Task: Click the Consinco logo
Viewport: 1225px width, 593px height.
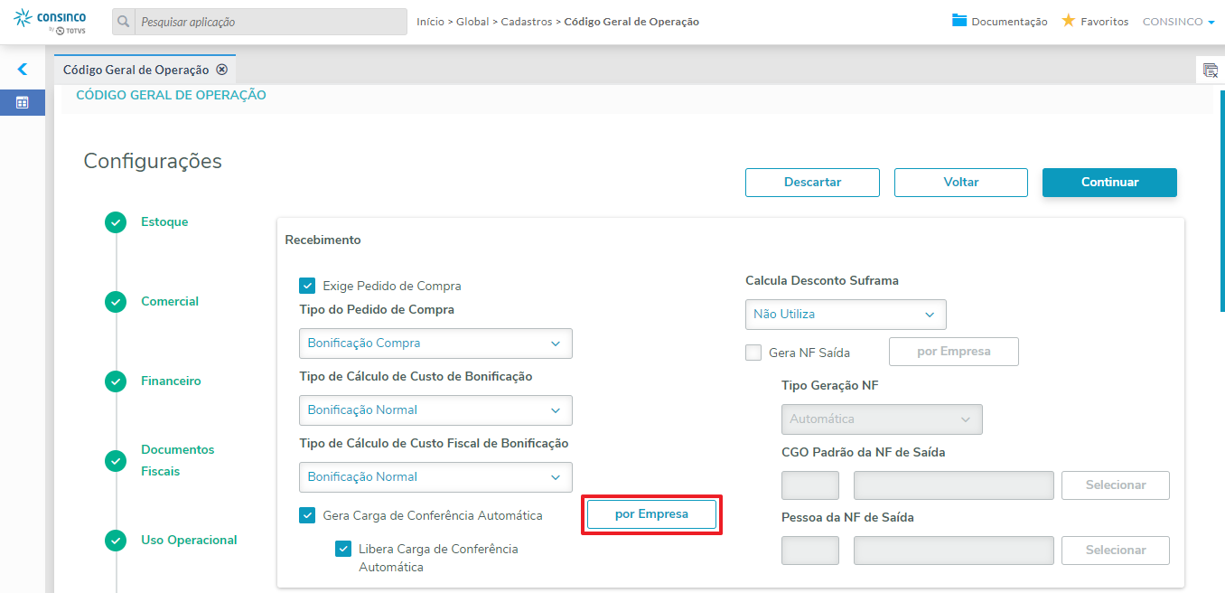Action: click(51, 22)
